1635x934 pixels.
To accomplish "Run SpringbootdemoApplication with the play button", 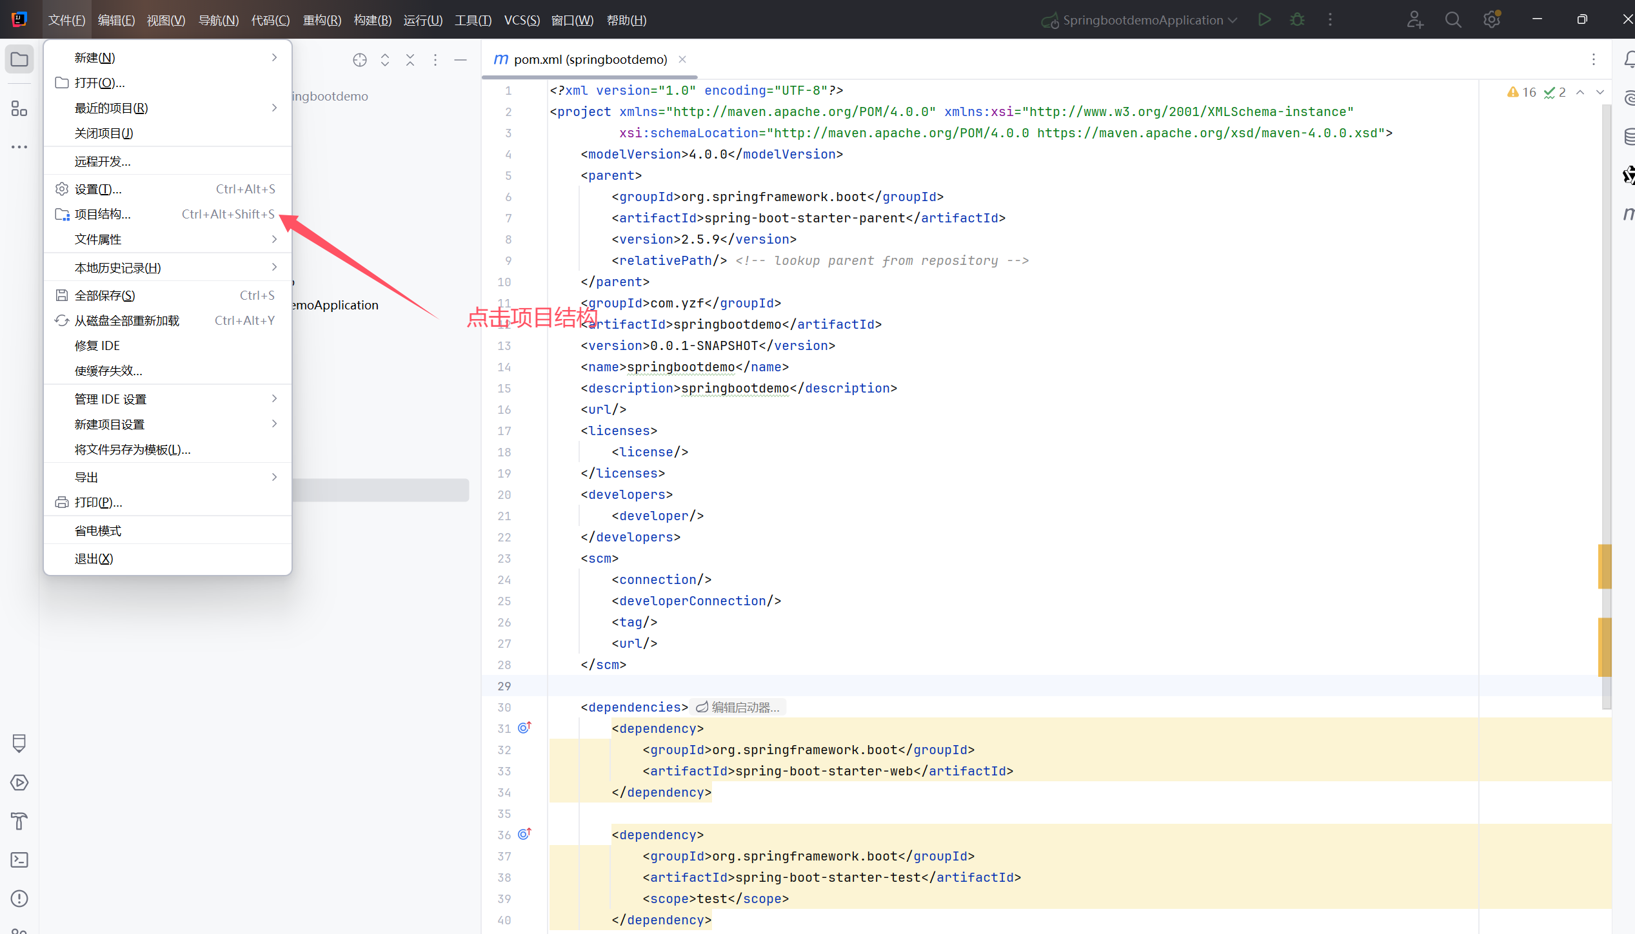I will point(1264,19).
